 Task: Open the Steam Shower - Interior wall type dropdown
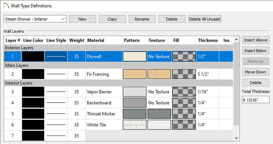[35, 19]
